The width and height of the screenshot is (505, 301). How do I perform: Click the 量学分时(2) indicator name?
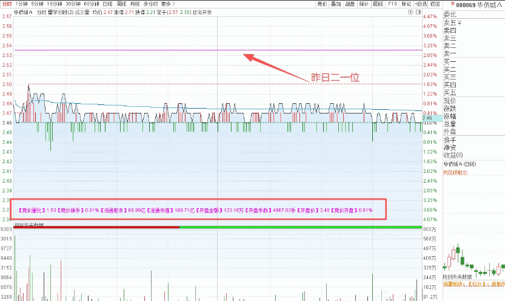tap(61, 12)
